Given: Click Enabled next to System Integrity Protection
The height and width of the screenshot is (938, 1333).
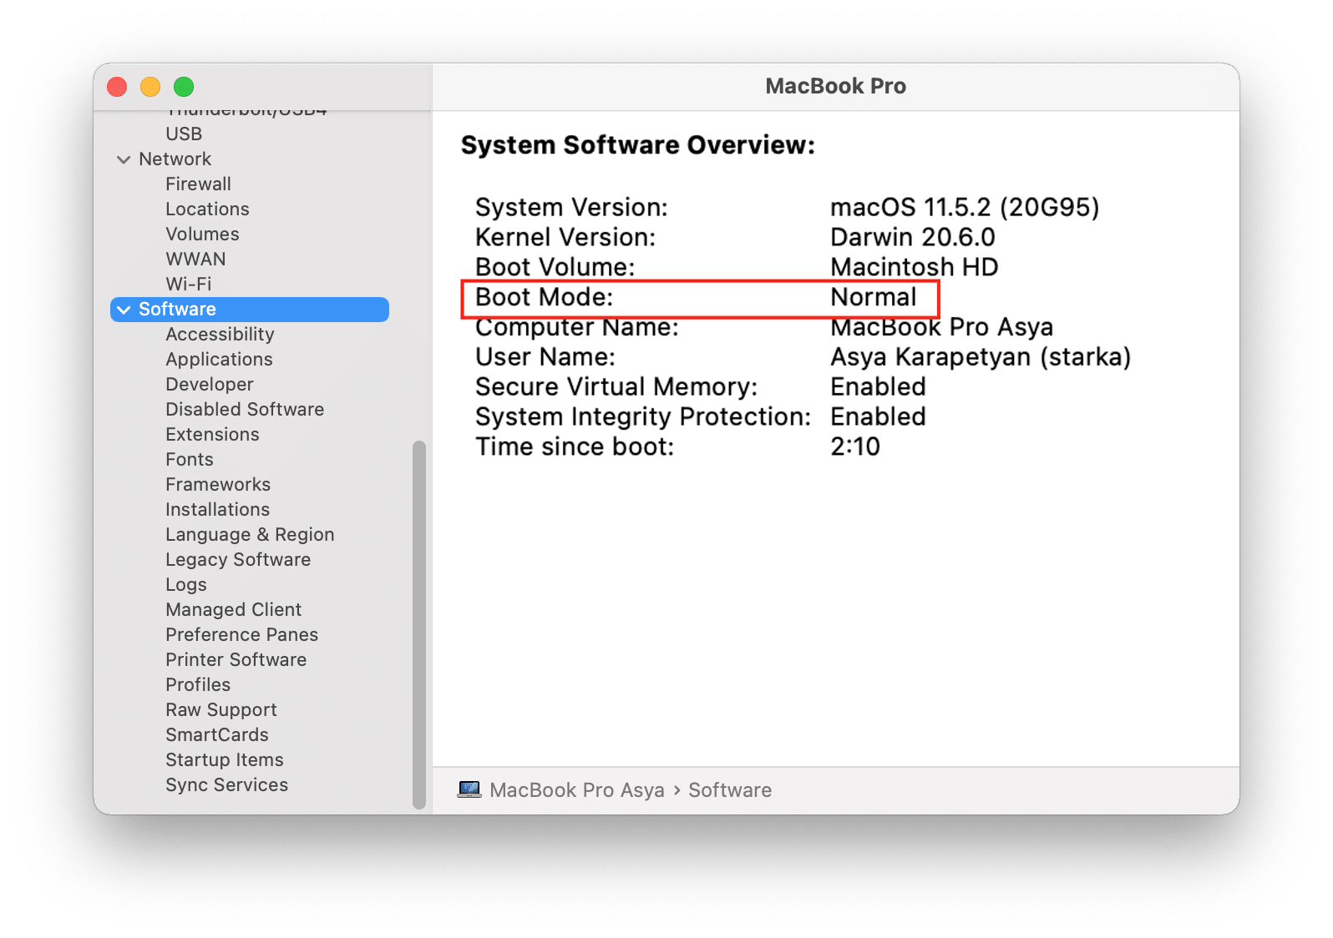Looking at the screenshot, I should point(878,416).
